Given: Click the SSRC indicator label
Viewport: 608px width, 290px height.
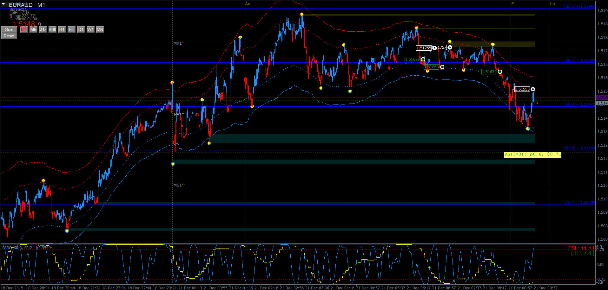Looking at the screenshot, I should point(26,248).
